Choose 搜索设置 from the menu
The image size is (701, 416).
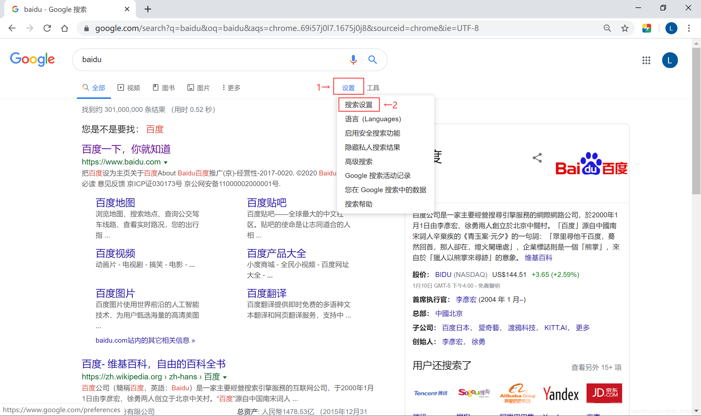(358, 105)
